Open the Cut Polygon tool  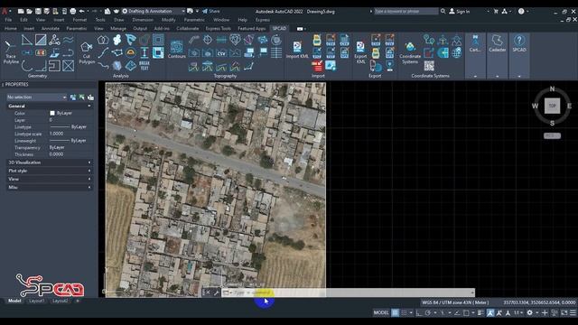point(87,52)
